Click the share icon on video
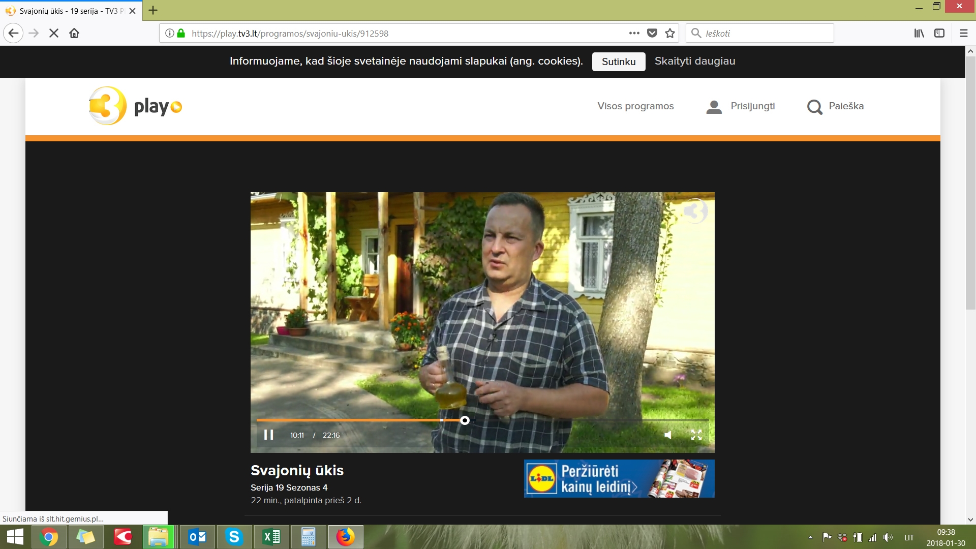The width and height of the screenshot is (976, 549). point(694,211)
